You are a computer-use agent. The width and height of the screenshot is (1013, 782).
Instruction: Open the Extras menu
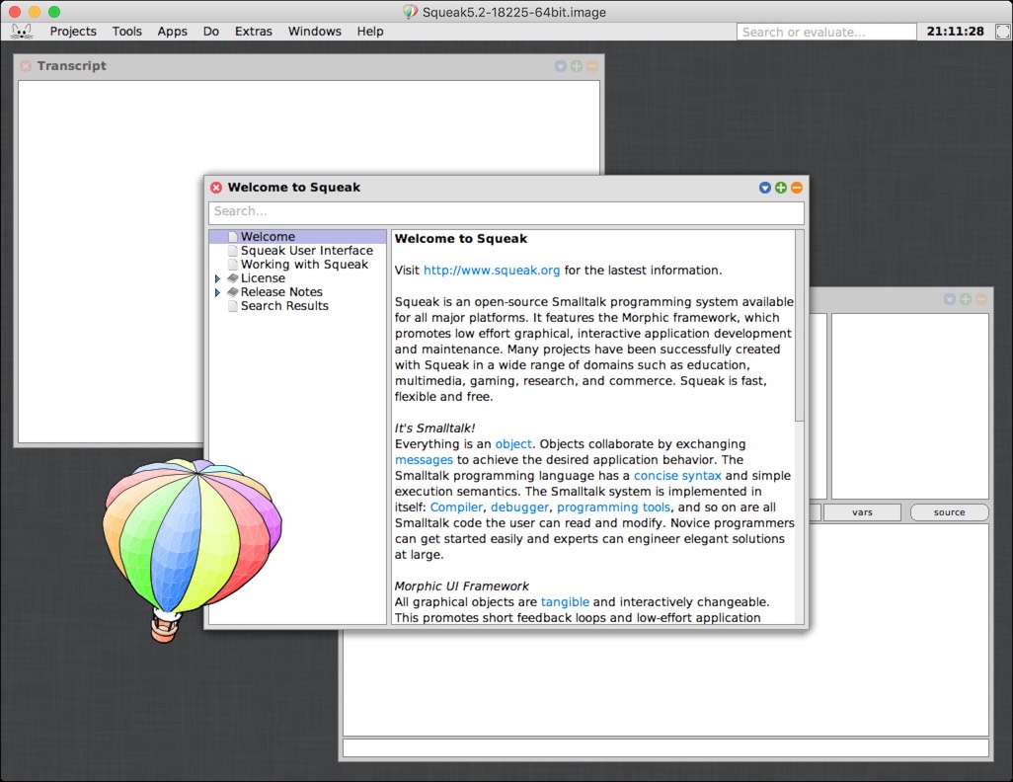click(x=253, y=32)
